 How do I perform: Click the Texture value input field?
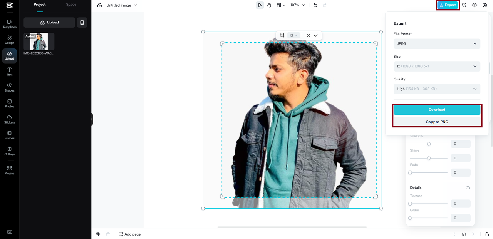(461, 204)
